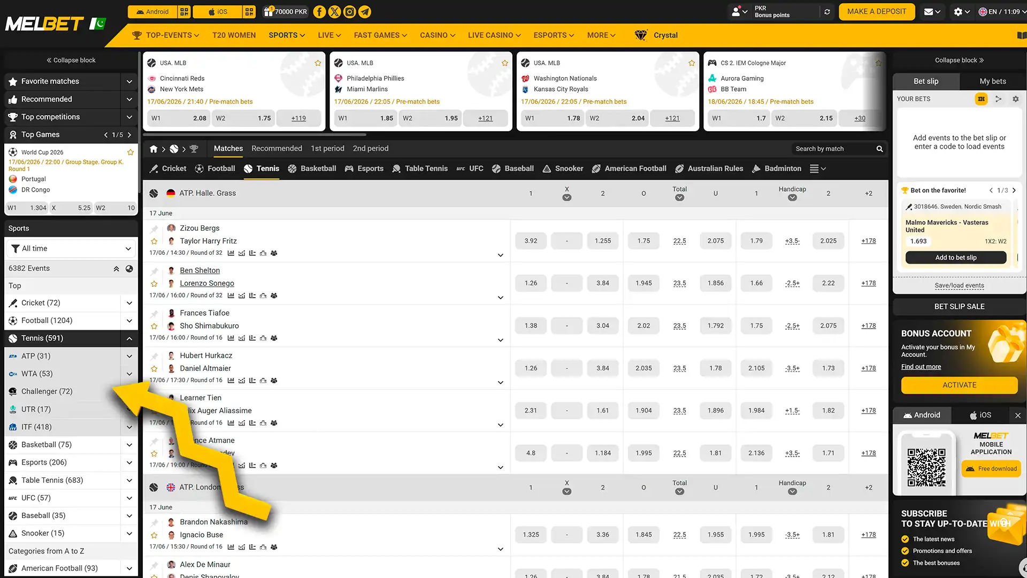This screenshot has height=578, width=1027.
Task: Favorite the Cincinnati Reds vs New York Mets card
Action: click(x=318, y=63)
